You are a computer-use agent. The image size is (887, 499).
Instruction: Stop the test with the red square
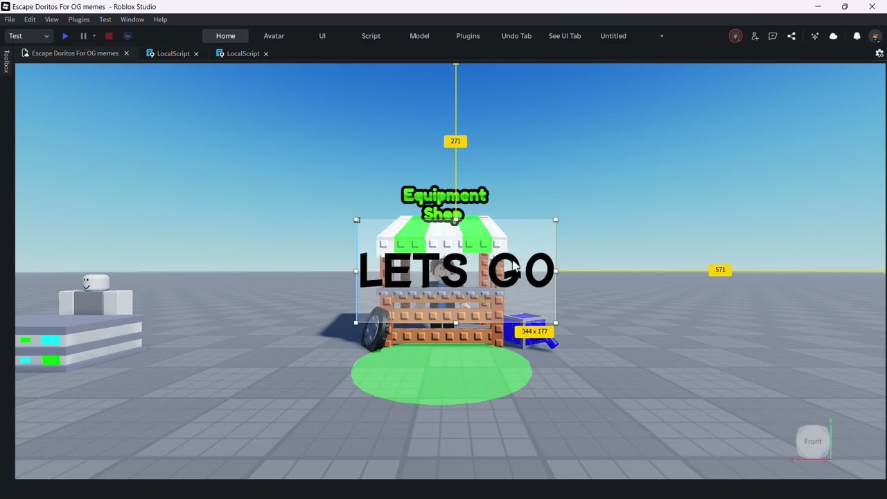pyautogui.click(x=109, y=36)
